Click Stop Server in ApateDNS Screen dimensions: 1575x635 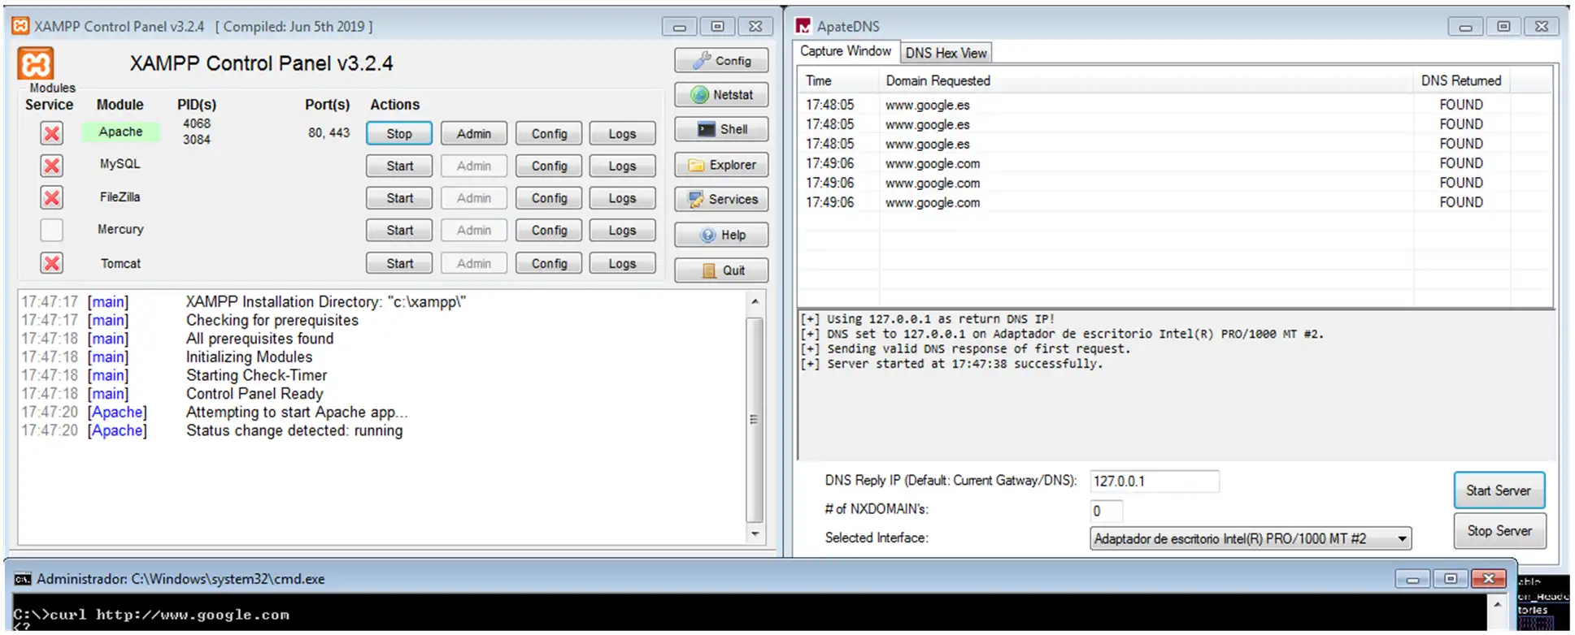coord(1499,531)
